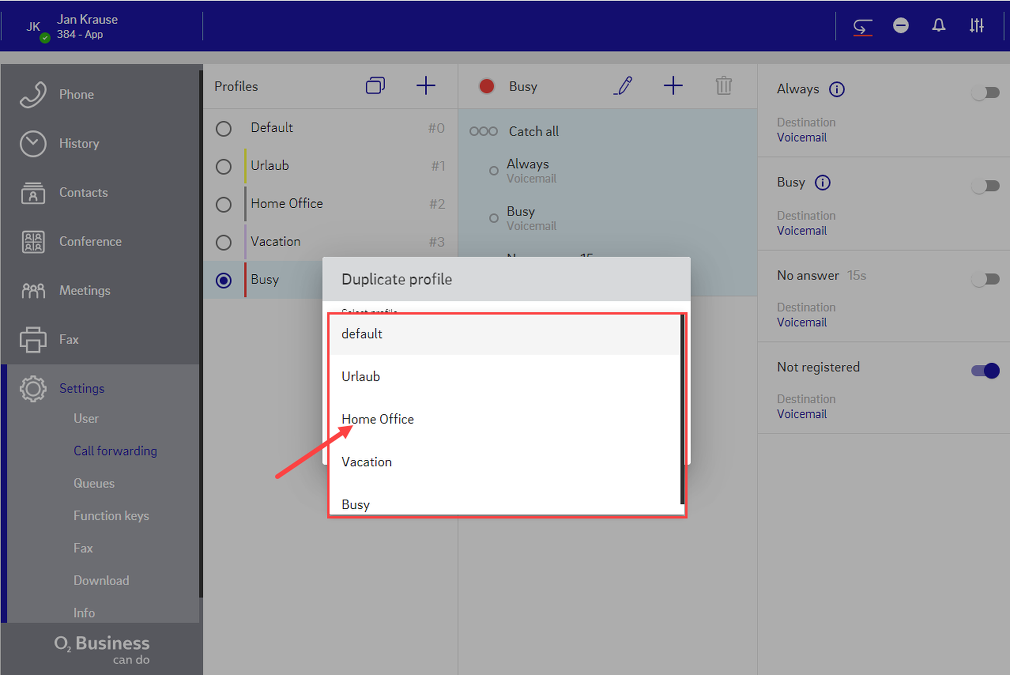Click the add new profile plus icon
Viewport: 1010px width, 675px height.
point(425,86)
